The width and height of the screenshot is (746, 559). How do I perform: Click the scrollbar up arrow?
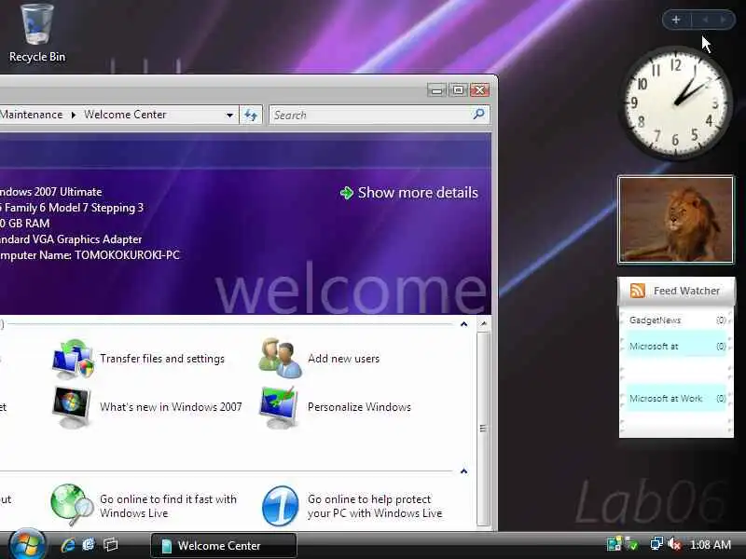(483, 324)
